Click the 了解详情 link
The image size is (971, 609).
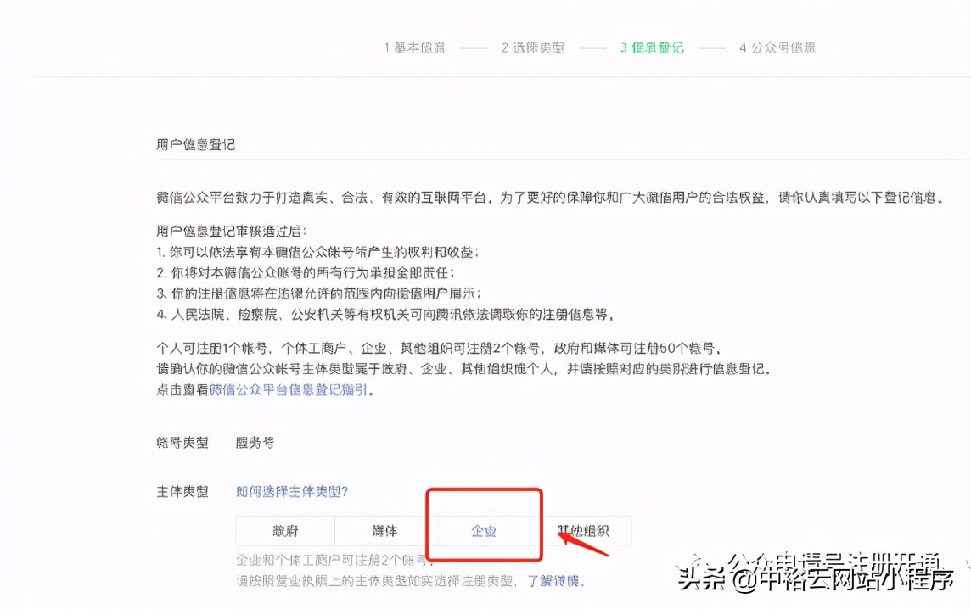pyautogui.click(x=554, y=580)
